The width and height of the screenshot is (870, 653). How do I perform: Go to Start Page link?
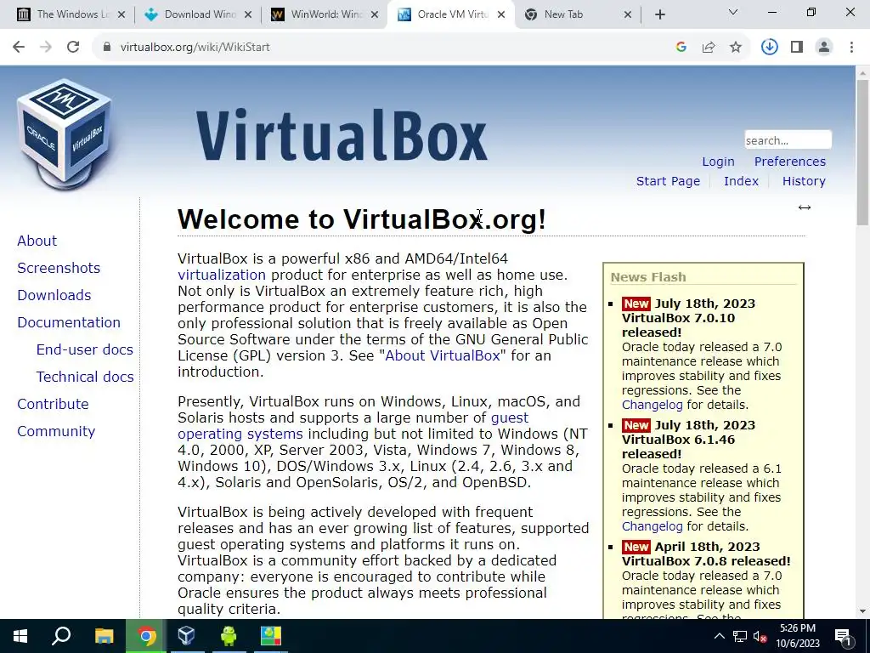click(668, 181)
